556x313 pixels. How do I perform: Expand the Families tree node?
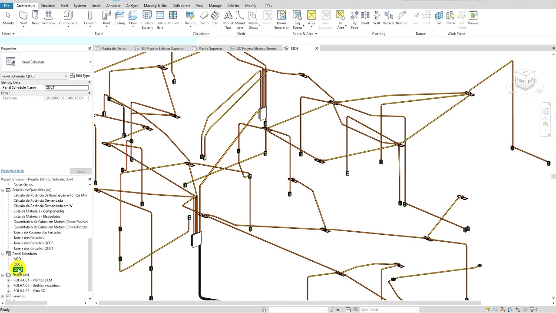click(x=3, y=296)
